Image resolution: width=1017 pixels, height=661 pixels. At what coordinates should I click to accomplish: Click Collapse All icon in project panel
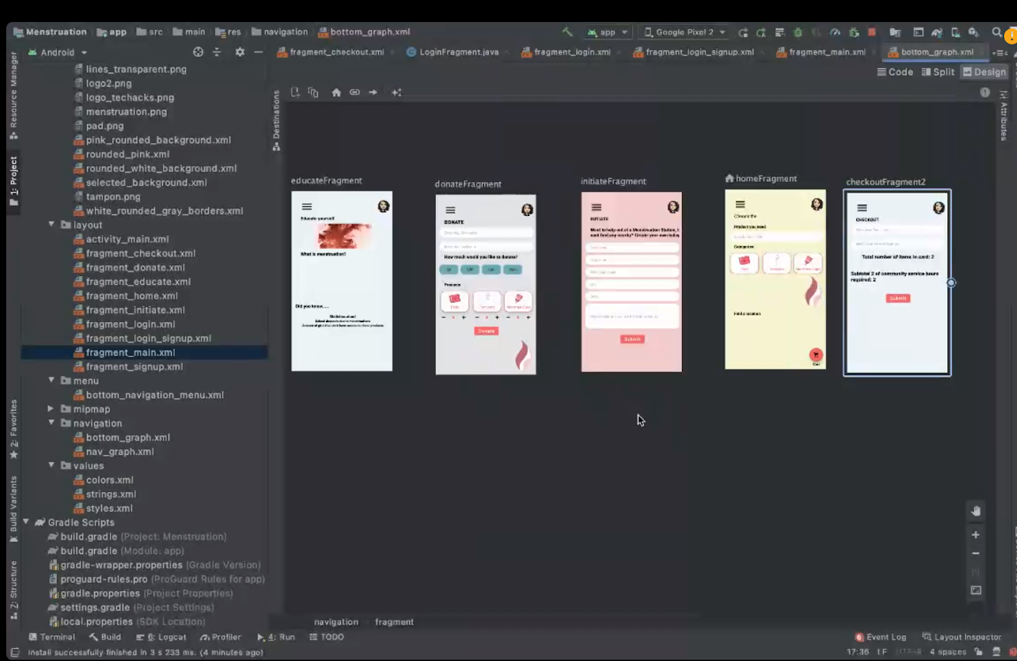pyautogui.click(x=217, y=52)
